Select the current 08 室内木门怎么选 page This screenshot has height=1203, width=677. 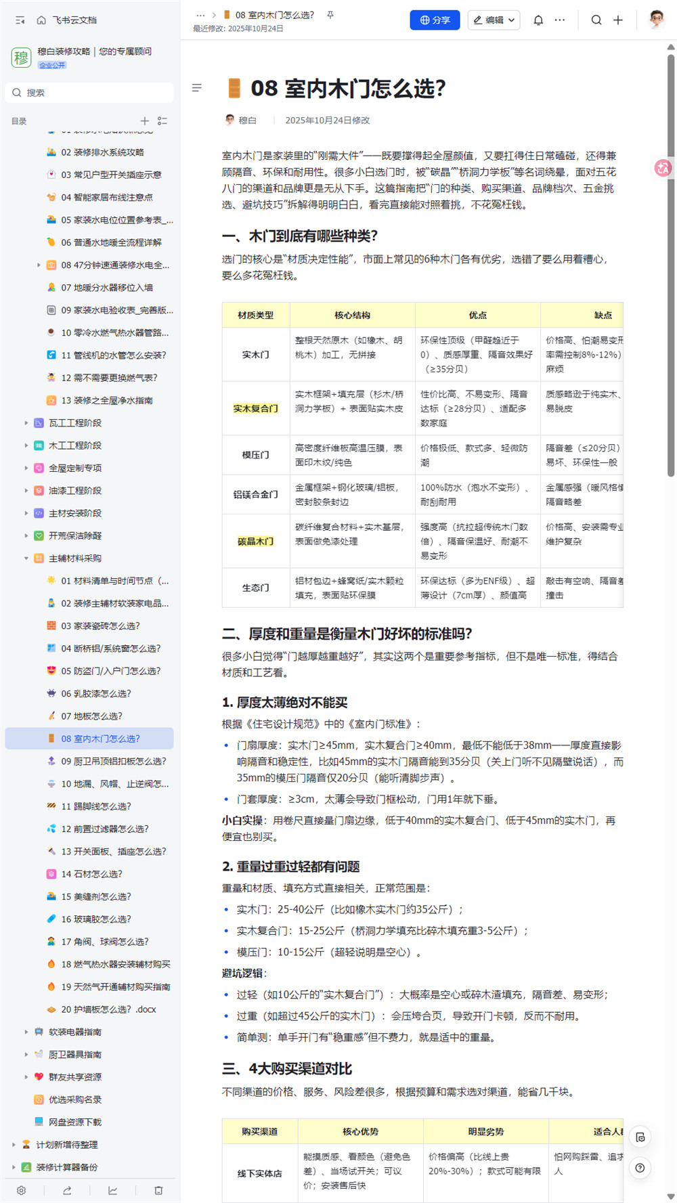click(89, 739)
